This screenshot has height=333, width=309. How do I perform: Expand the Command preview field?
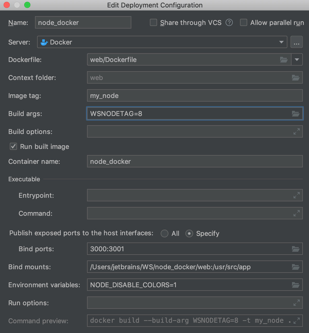tap(297, 321)
